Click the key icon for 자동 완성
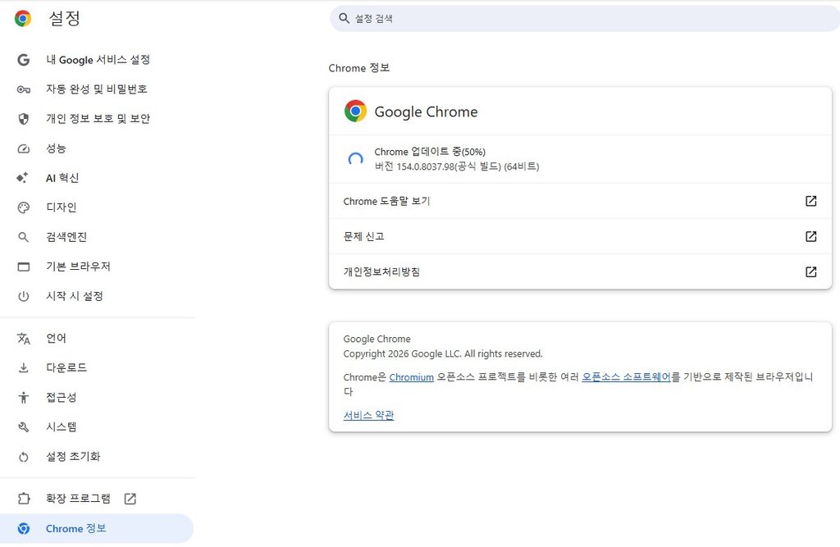 coord(24,89)
